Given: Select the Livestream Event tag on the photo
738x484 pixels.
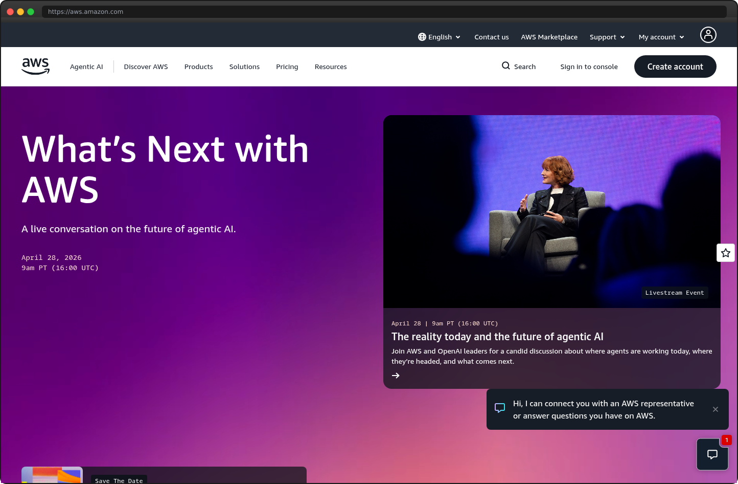Looking at the screenshot, I should click(674, 292).
